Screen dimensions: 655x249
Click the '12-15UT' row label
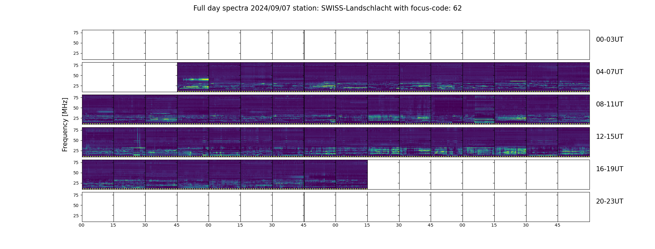point(609,137)
